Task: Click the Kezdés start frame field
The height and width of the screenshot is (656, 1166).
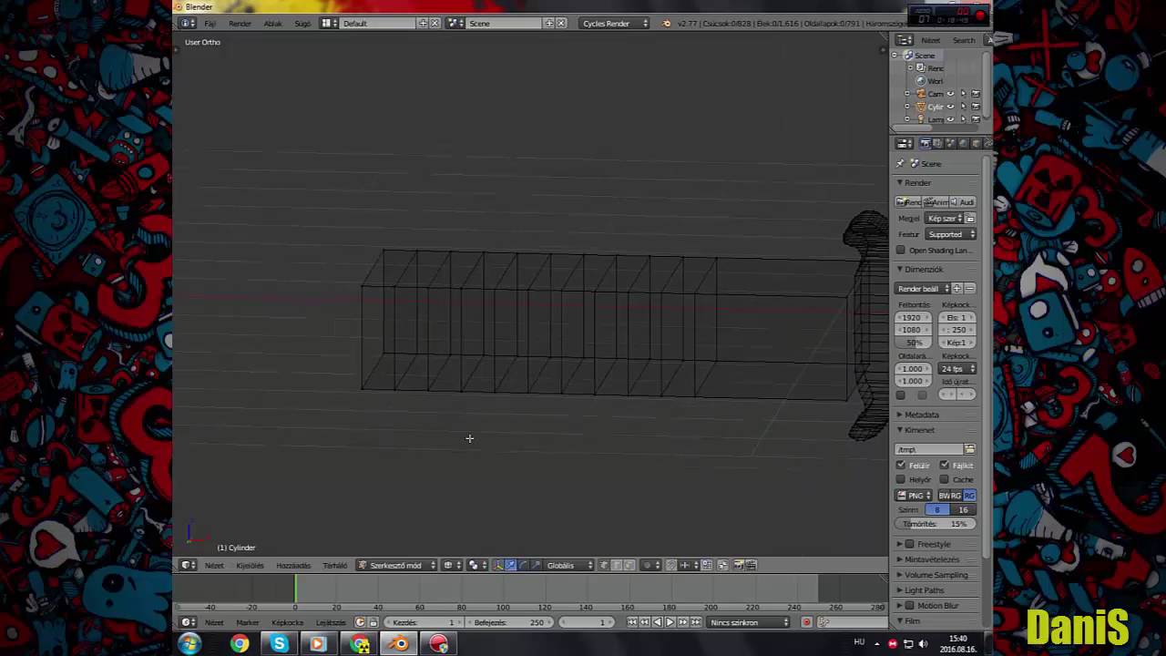Action: click(424, 622)
